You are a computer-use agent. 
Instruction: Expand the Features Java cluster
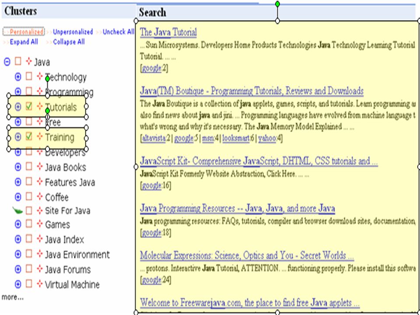click(17, 182)
